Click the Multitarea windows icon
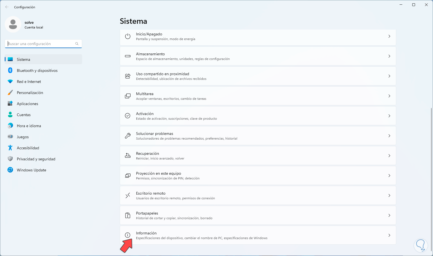Screen dimensions: 433x256 [128, 96]
